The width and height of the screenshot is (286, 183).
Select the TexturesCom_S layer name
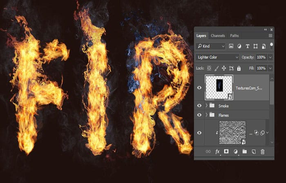tap(249, 88)
